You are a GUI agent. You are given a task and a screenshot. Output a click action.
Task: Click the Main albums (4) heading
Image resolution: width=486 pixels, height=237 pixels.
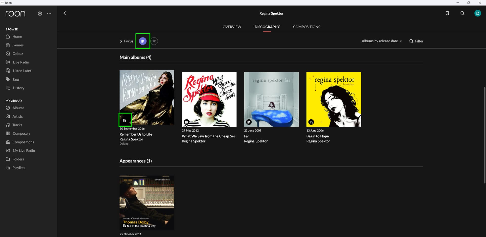point(135,57)
